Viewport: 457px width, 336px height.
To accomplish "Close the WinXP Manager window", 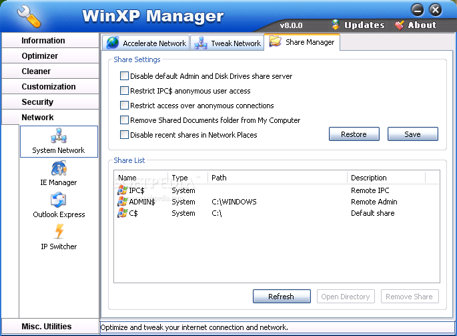I will point(436,10).
